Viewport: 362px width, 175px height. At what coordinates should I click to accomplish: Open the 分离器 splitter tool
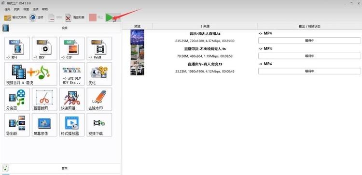(x=17, y=99)
